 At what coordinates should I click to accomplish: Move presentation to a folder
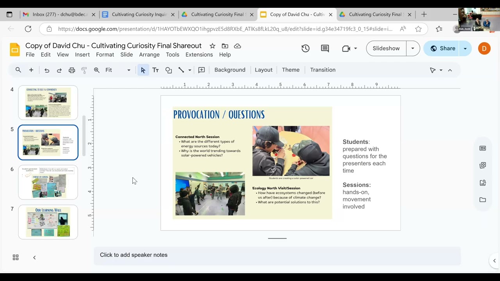225,46
